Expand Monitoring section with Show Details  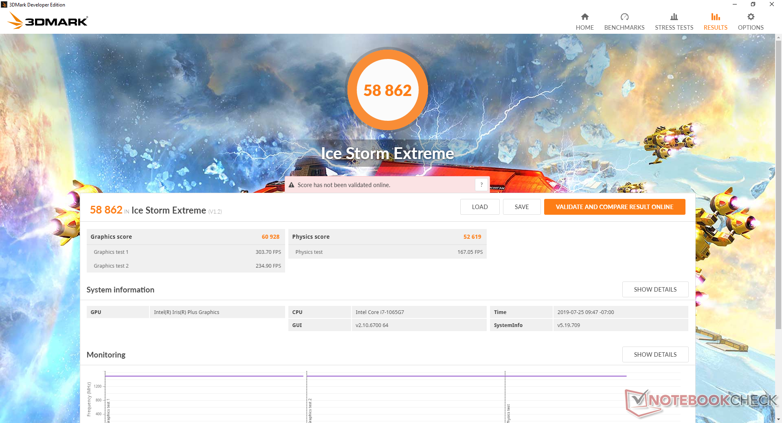[x=655, y=355]
